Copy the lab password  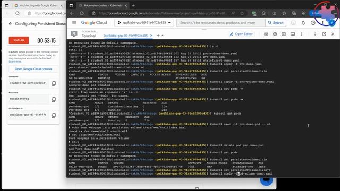pos(54,99)
